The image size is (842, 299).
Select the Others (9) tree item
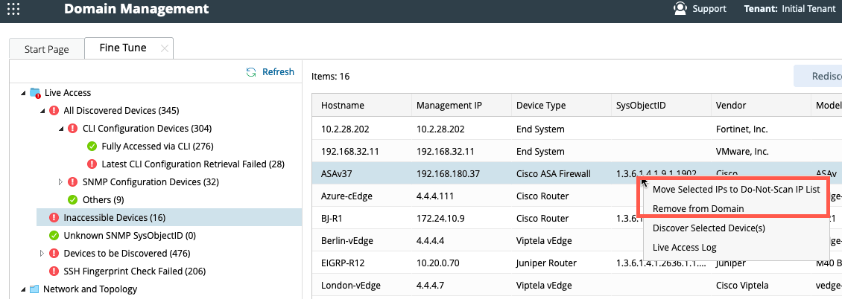(x=104, y=200)
